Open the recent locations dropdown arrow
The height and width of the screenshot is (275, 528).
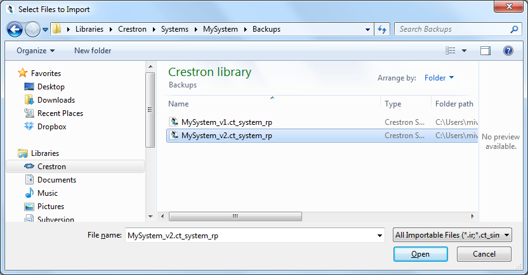click(x=46, y=30)
